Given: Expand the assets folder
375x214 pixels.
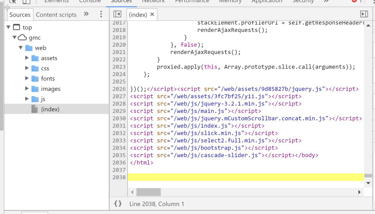Looking at the screenshot, I should (x=27, y=58).
